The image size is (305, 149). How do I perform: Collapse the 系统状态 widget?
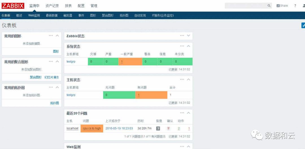pos(188,46)
